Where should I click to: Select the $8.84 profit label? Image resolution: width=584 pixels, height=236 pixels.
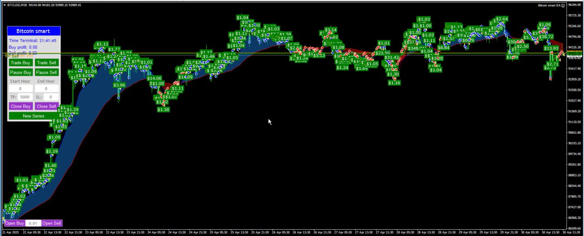click(443, 47)
